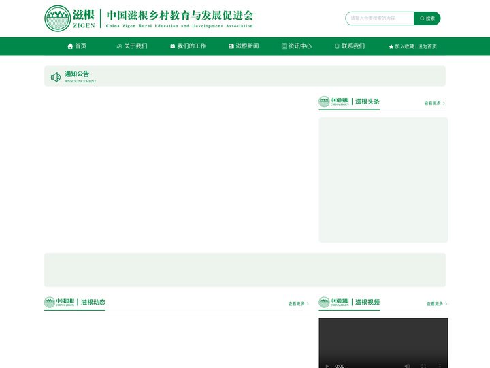Open 查看更多 for 滋根头条
This screenshot has width=490, height=368.
click(435, 103)
